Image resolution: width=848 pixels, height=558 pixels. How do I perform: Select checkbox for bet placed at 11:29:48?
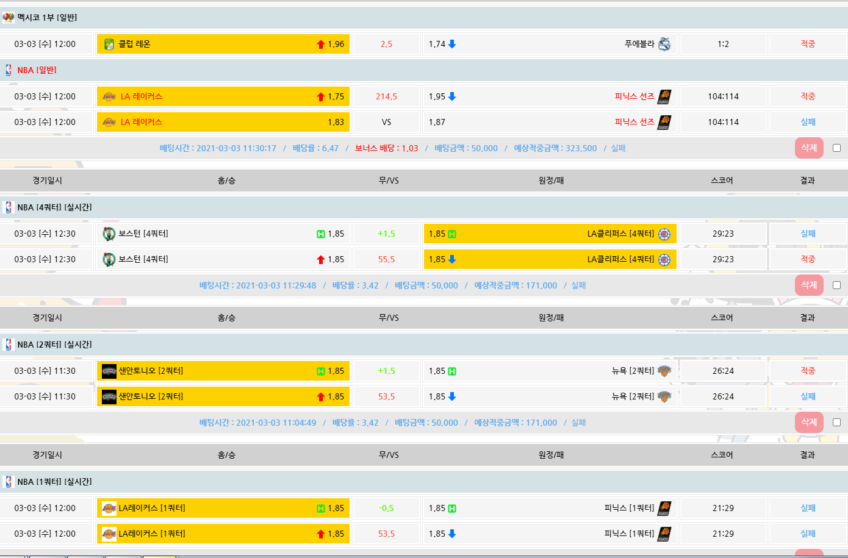[x=836, y=285]
